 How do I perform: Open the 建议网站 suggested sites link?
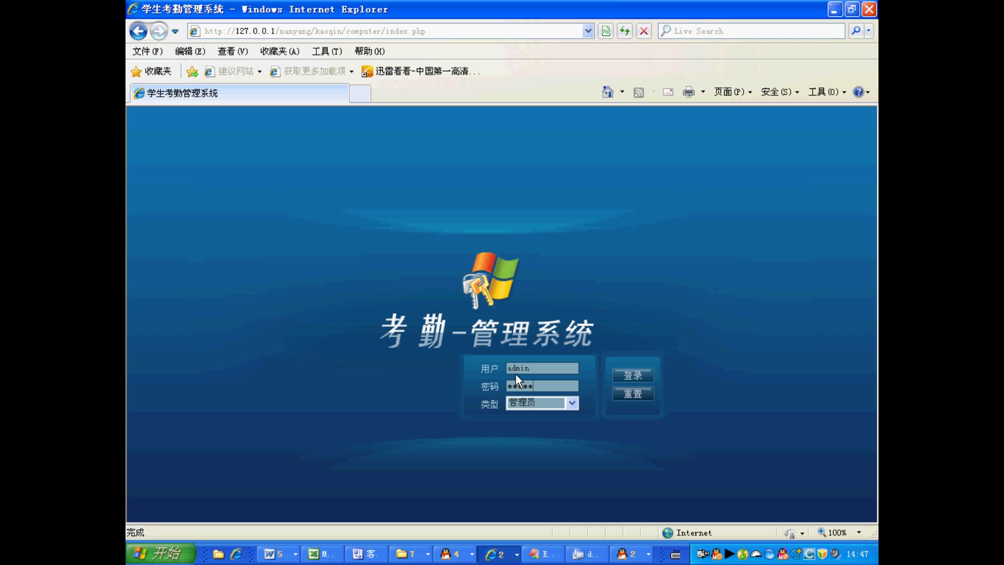coord(233,71)
